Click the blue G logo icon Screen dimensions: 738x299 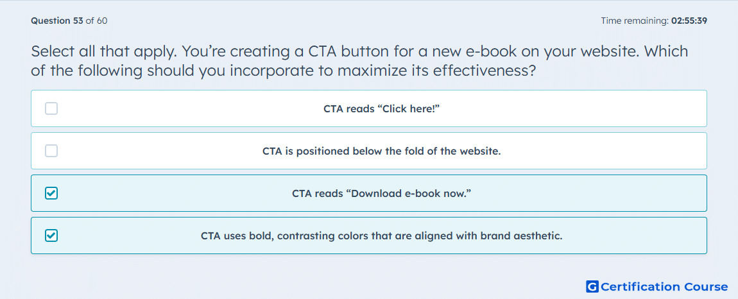pos(592,286)
